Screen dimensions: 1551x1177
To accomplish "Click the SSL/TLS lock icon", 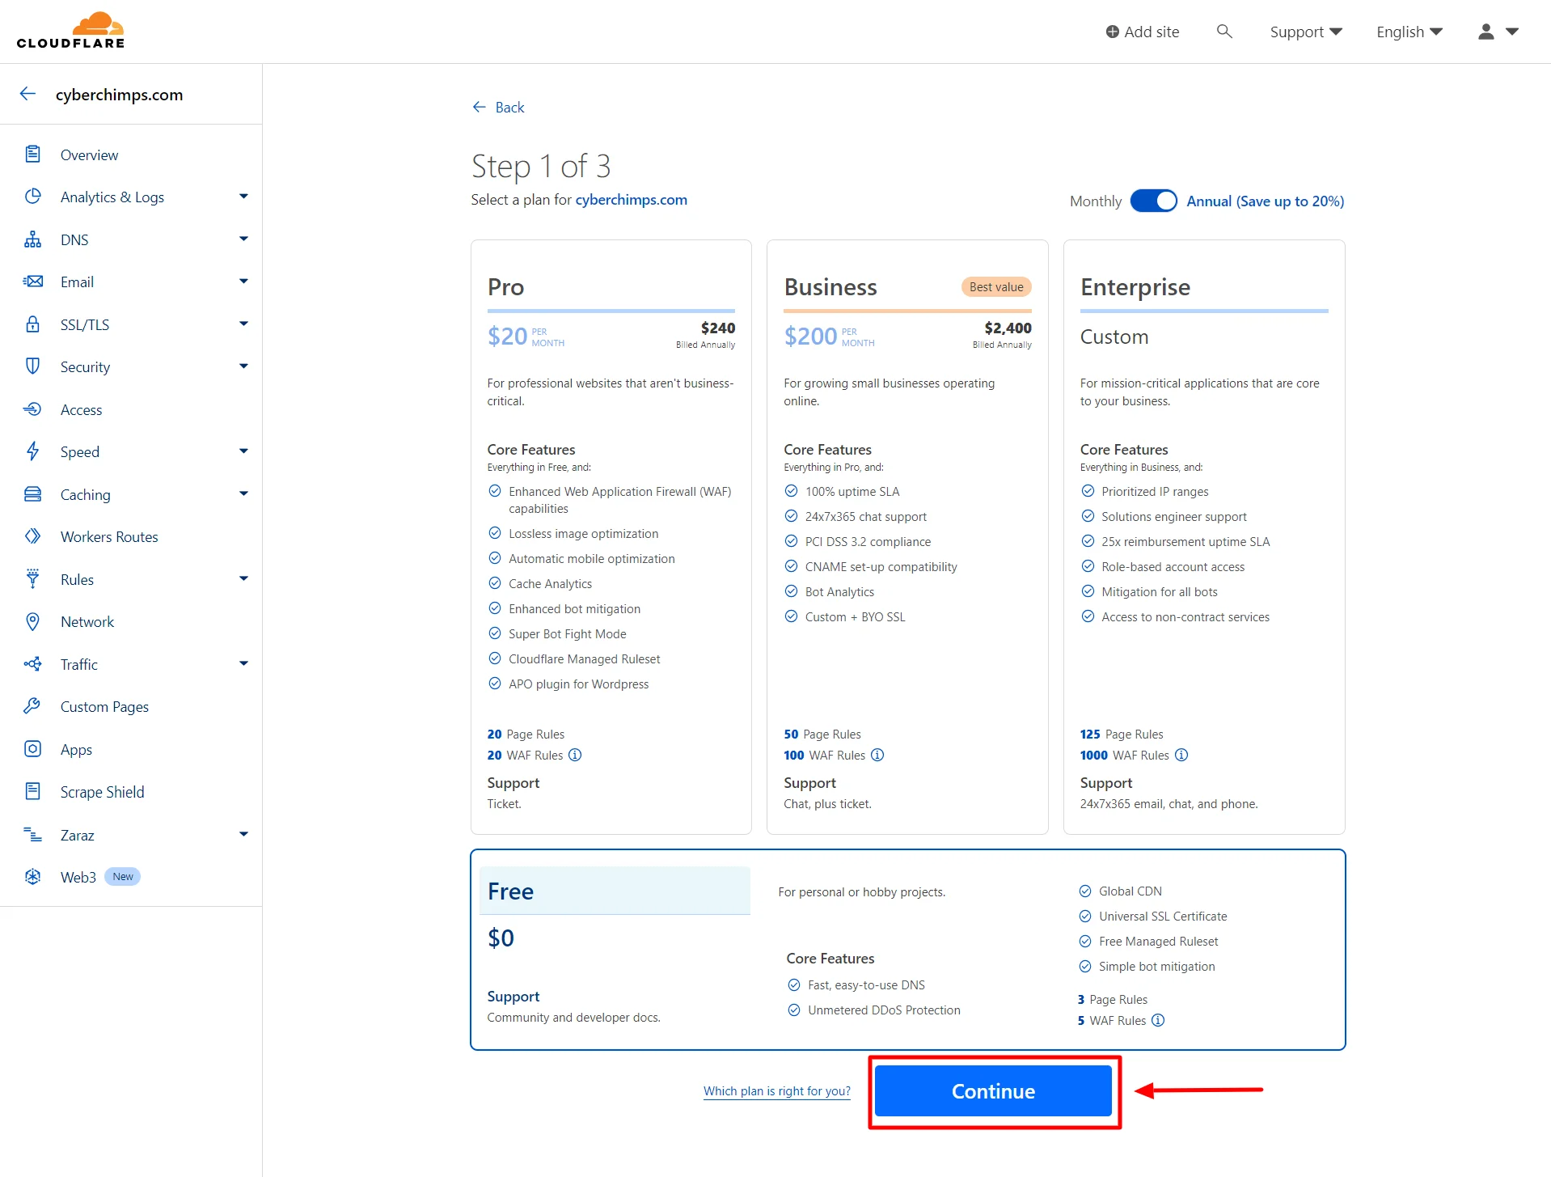I will pos(32,324).
